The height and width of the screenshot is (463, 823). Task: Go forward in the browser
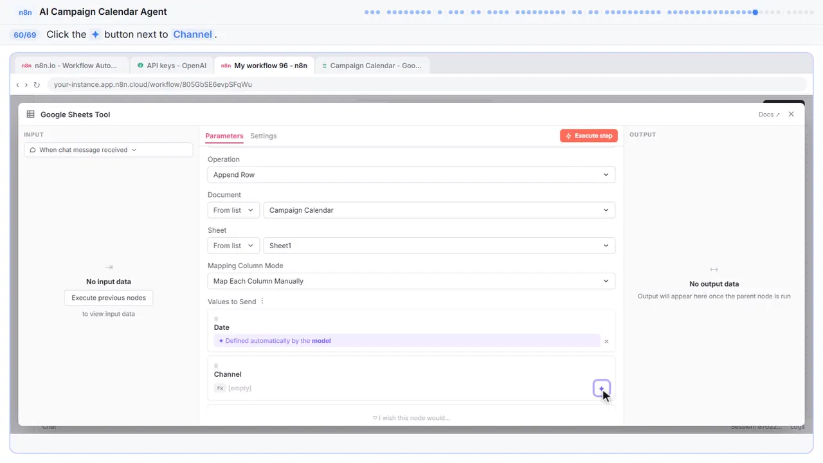click(x=26, y=85)
